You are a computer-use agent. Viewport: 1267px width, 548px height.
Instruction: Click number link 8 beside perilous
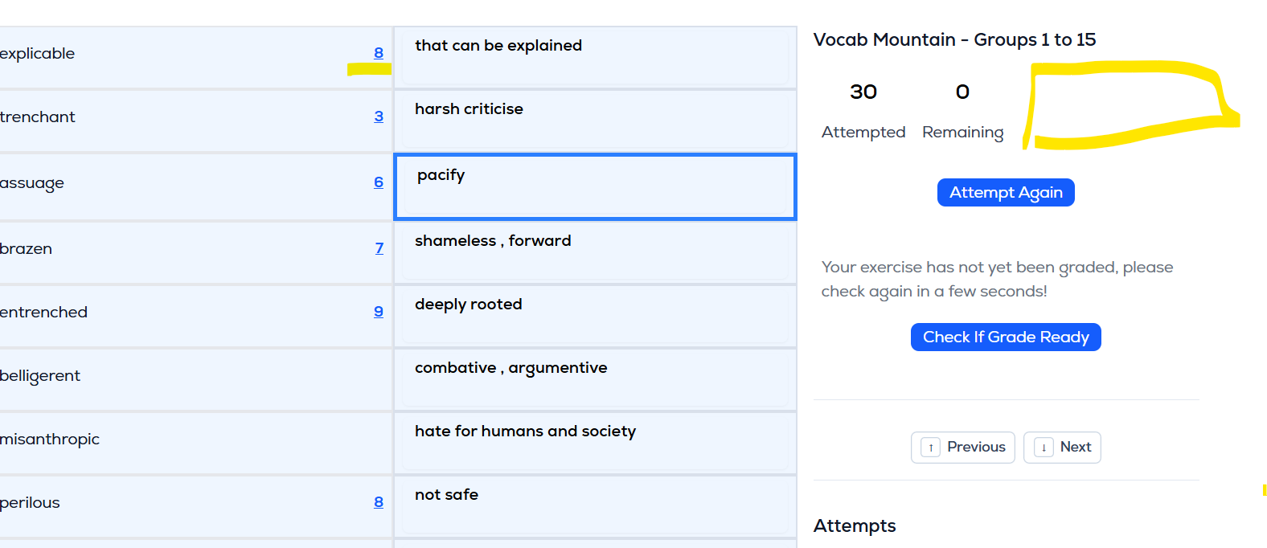[379, 502]
